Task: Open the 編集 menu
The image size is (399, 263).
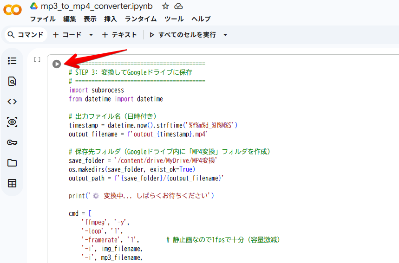Action: coord(70,19)
